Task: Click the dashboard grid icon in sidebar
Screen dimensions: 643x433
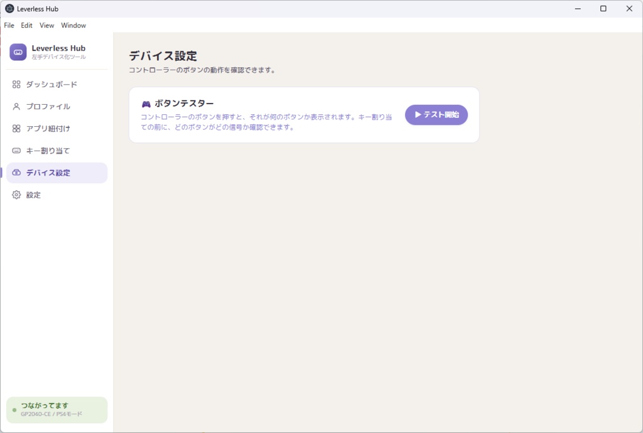Action: (16, 84)
